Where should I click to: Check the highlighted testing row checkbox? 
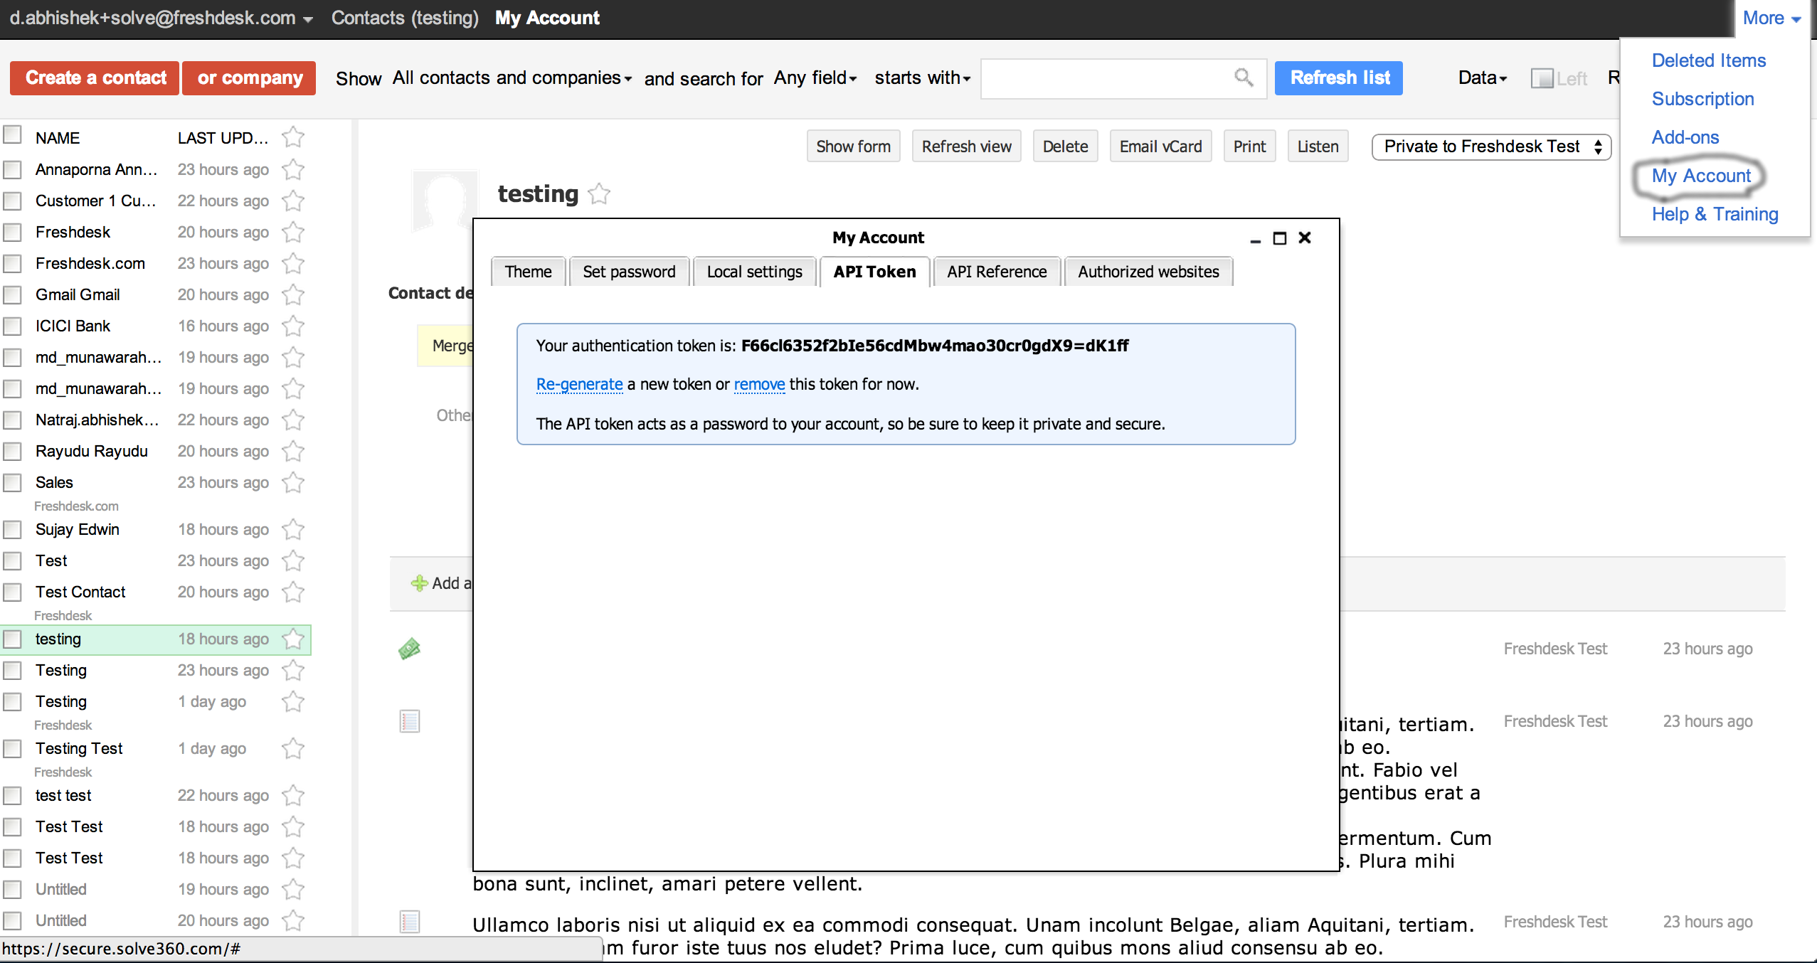(x=12, y=639)
